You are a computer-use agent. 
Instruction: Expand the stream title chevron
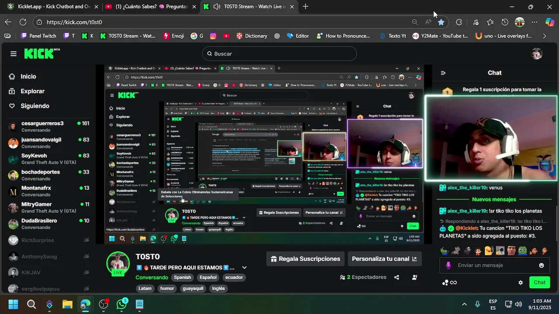click(244, 268)
